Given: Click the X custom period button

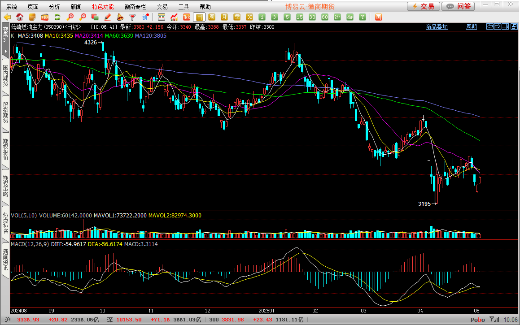Looking at the screenshot, I should (x=249, y=17).
